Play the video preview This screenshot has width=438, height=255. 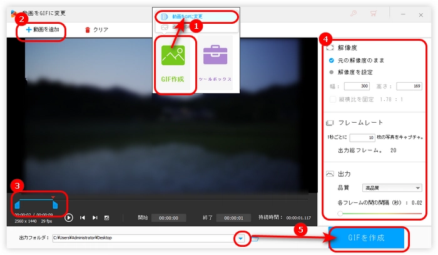point(69,217)
